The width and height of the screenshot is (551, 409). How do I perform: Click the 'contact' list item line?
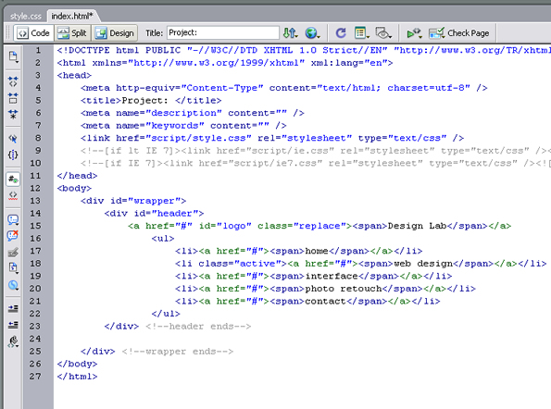coord(307,302)
